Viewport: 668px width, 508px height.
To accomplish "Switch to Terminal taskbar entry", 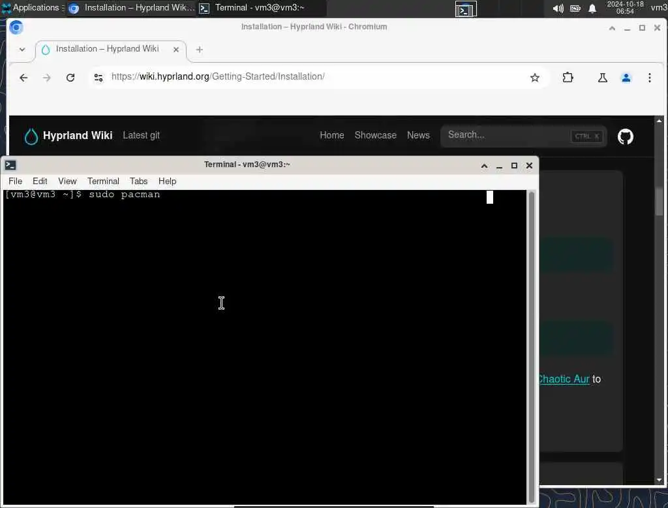I will [x=262, y=8].
